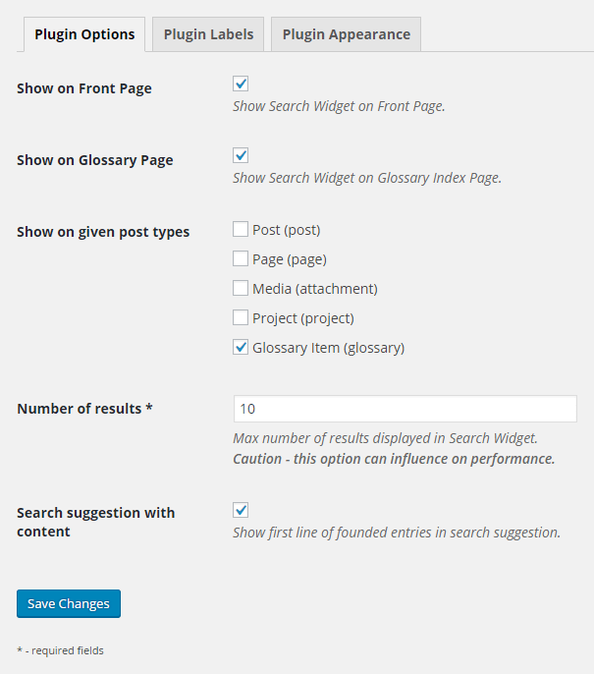Click the 'Show first line of founded entries' description
Viewport: 594px width, 674px height.
click(x=397, y=534)
